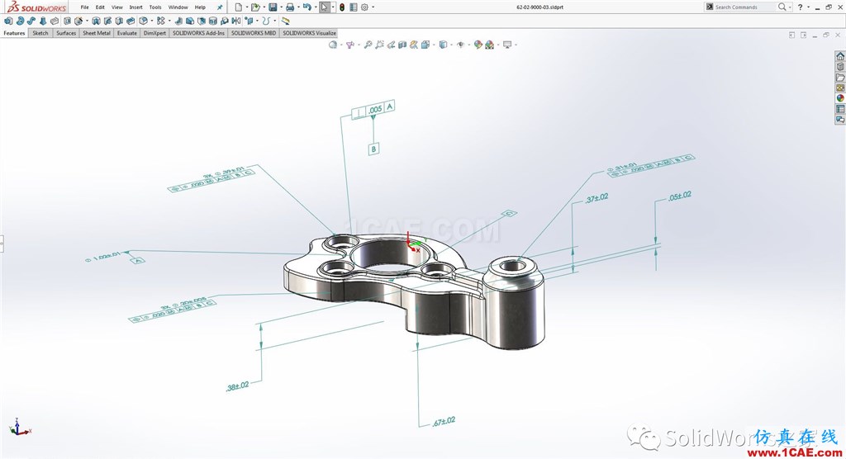Click the Zoom to Area icon
The height and width of the screenshot is (459, 846).
pos(379,45)
